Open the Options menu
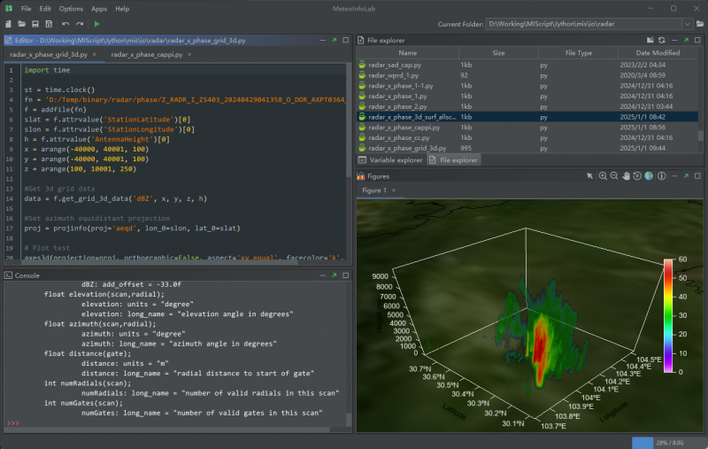708x449 pixels. coord(71,8)
